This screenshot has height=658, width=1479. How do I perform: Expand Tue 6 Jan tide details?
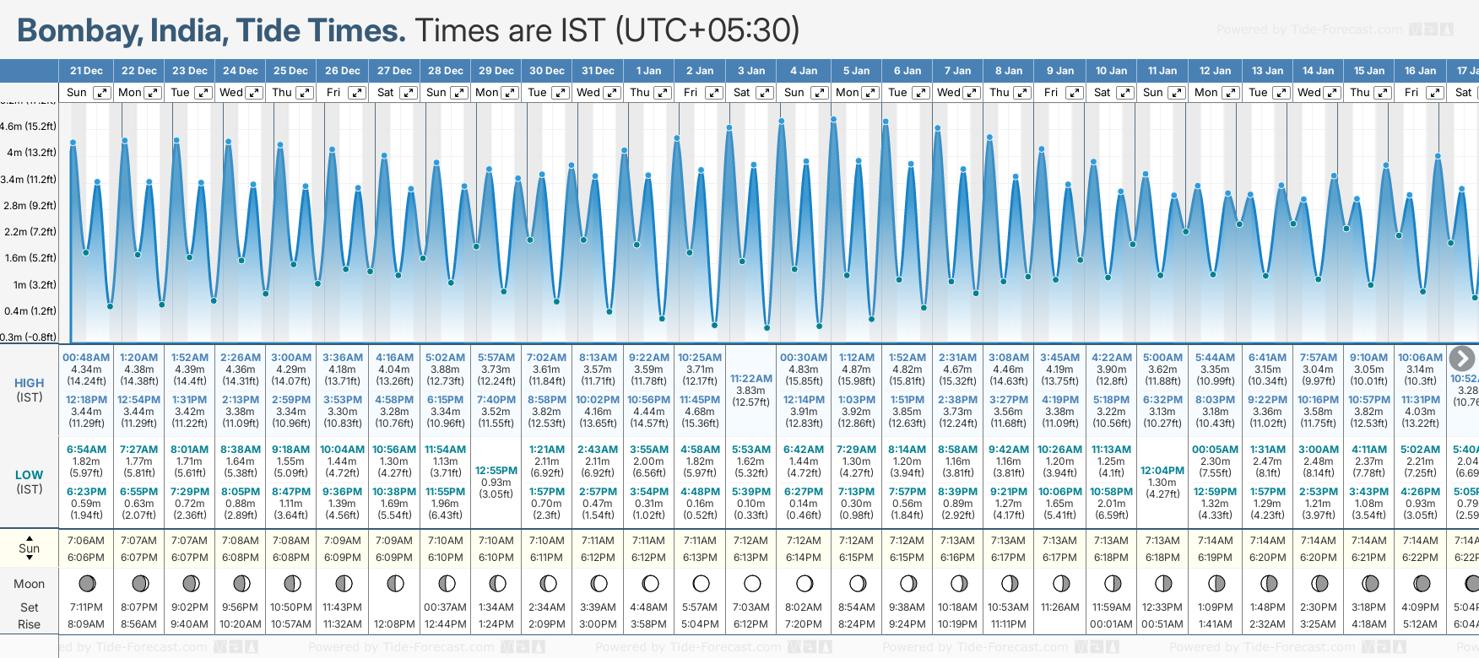(921, 93)
